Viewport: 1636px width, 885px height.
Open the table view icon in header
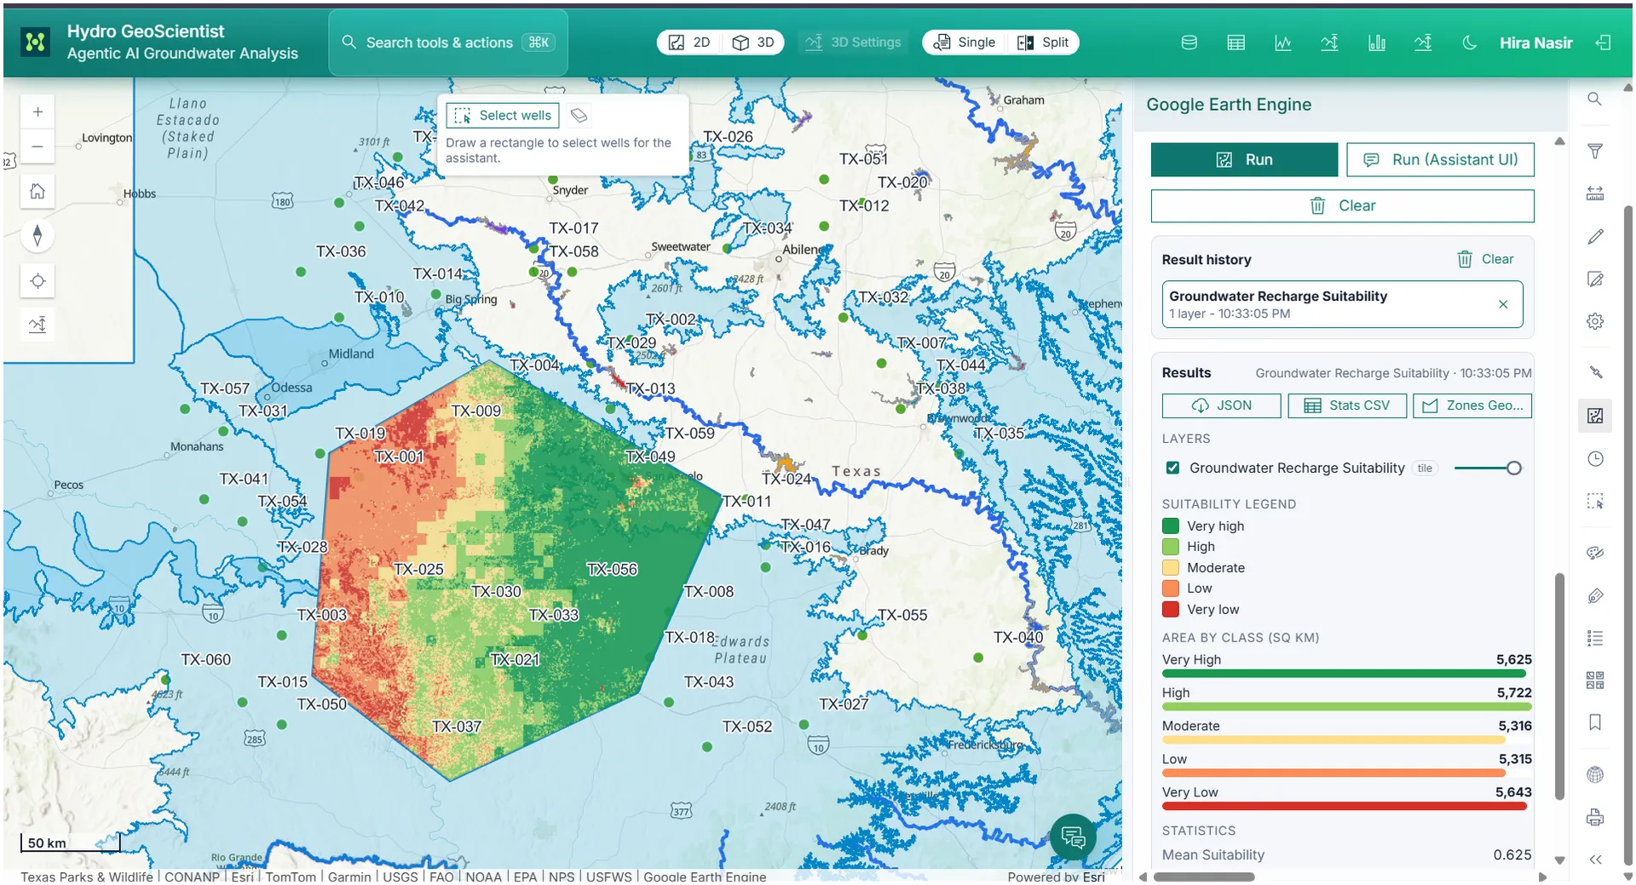point(1236,43)
